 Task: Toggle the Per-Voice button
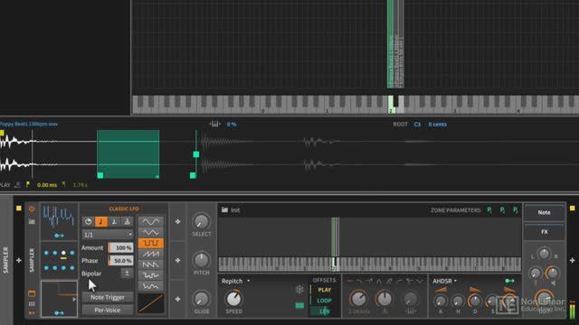(108, 310)
